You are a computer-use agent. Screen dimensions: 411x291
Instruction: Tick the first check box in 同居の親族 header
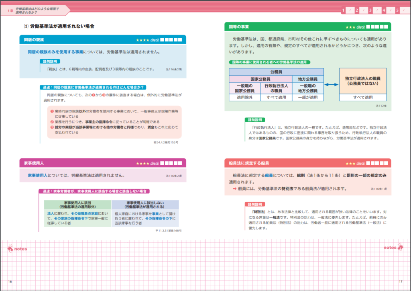coord(162,40)
